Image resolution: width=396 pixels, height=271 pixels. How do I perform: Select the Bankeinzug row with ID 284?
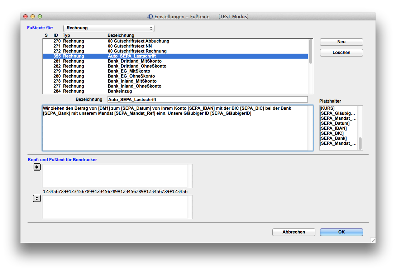pyautogui.click(x=120, y=91)
